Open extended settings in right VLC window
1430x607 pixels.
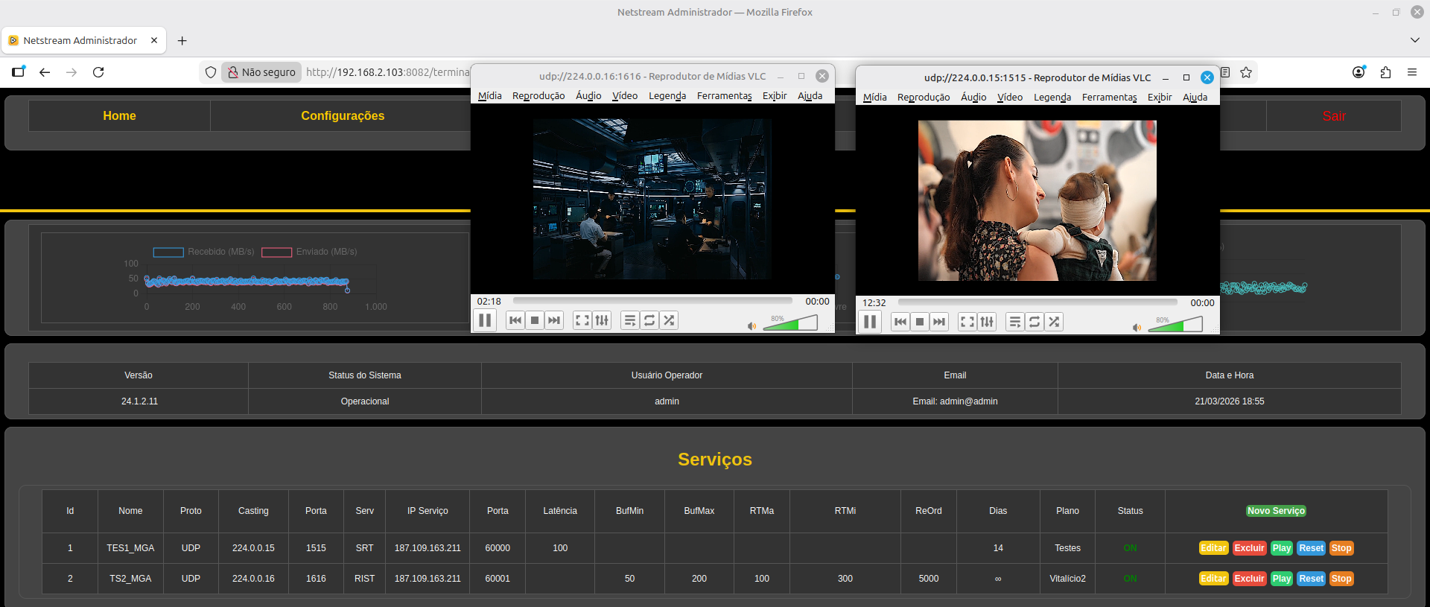tap(987, 322)
